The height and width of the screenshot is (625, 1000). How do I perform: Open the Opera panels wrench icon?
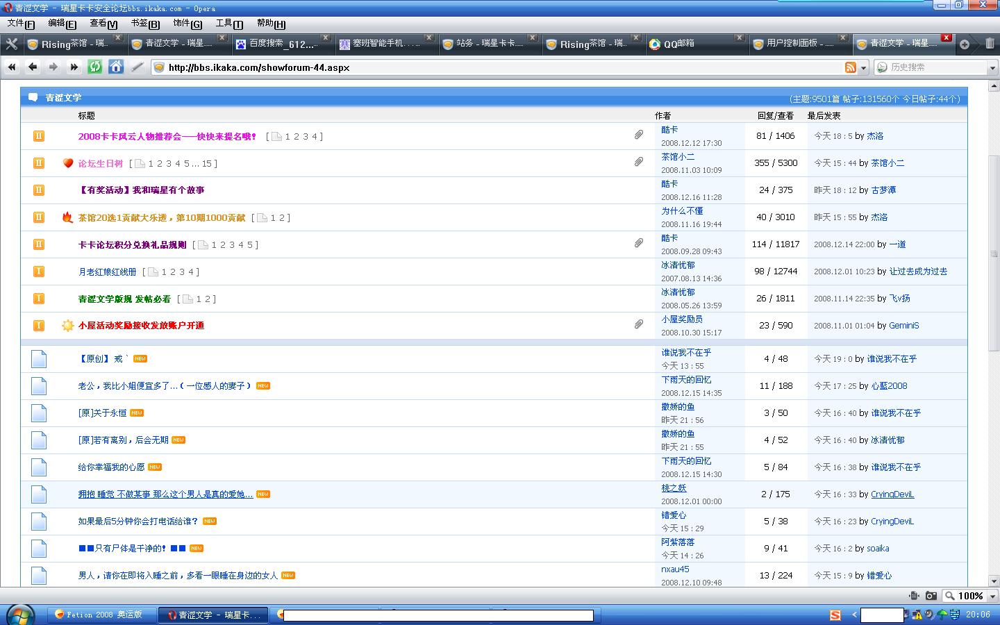[x=12, y=44]
